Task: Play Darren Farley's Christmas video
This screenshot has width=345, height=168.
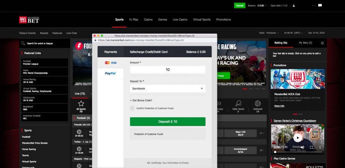Action: (298, 138)
